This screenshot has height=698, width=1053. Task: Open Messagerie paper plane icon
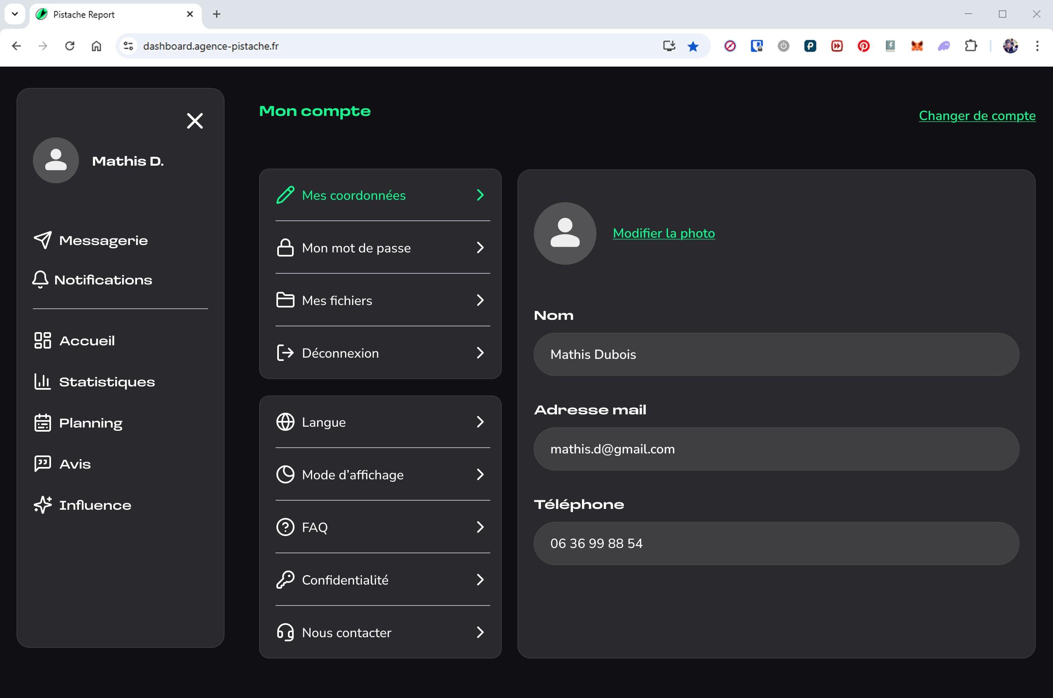43,240
